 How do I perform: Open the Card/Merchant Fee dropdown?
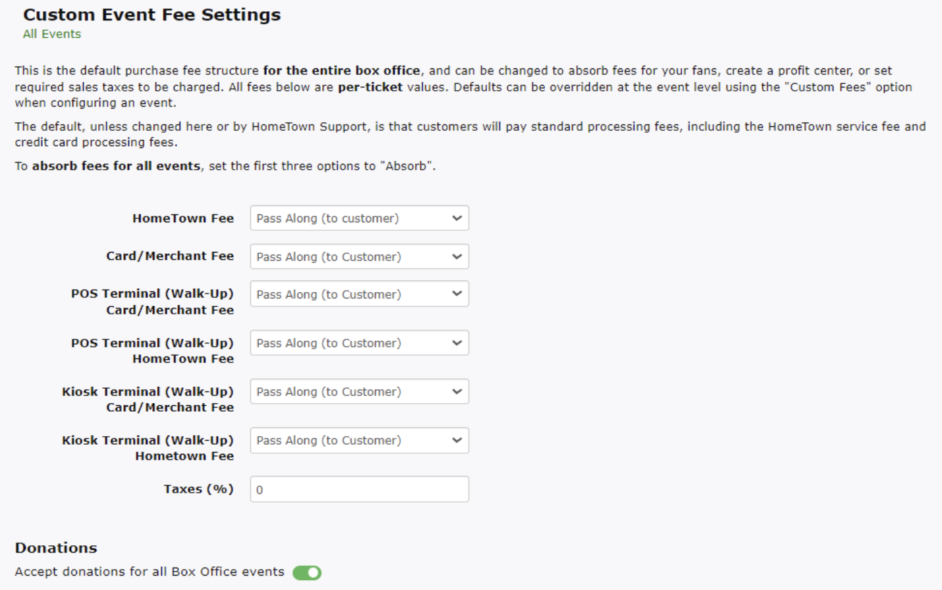pos(359,257)
